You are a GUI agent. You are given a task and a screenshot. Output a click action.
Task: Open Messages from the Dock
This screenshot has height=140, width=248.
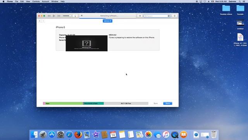pyautogui.click(x=157, y=135)
